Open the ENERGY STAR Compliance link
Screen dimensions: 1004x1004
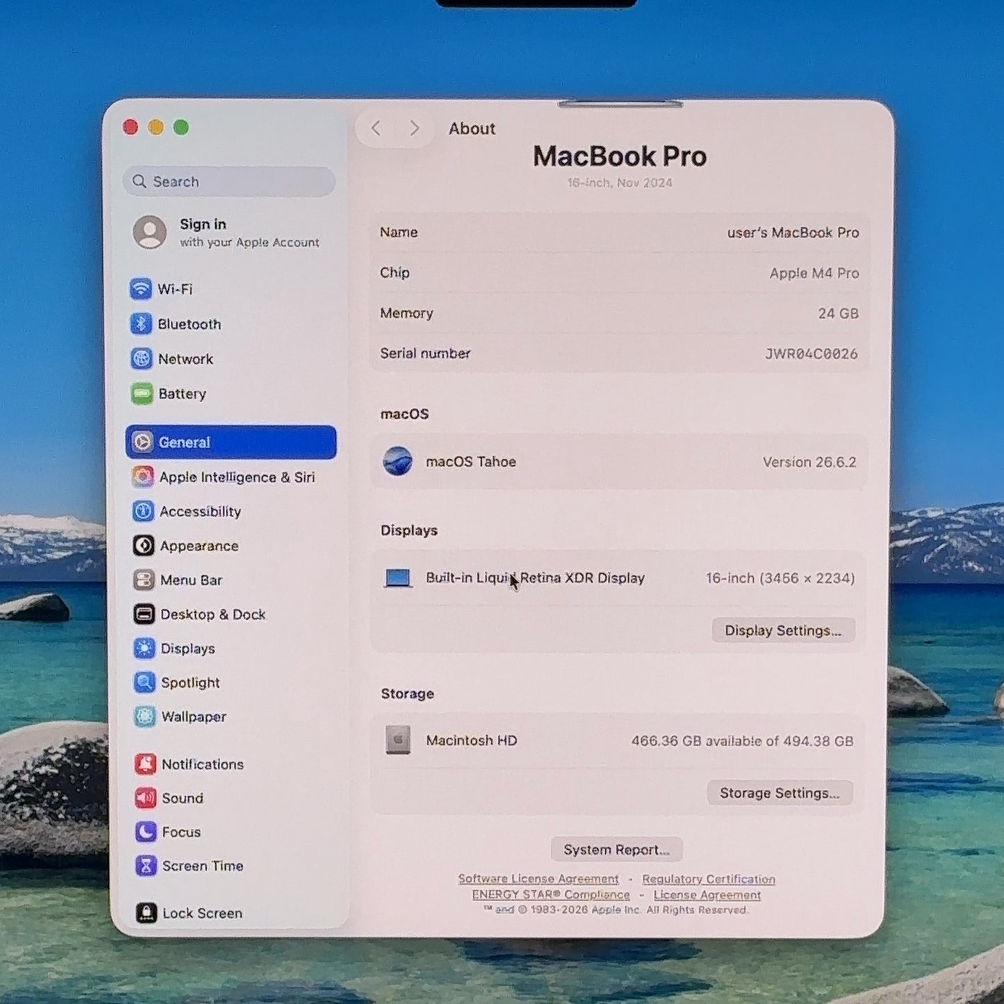pos(551,895)
